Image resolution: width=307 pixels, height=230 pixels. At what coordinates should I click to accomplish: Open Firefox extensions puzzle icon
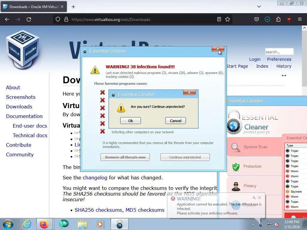(x=278, y=19)
